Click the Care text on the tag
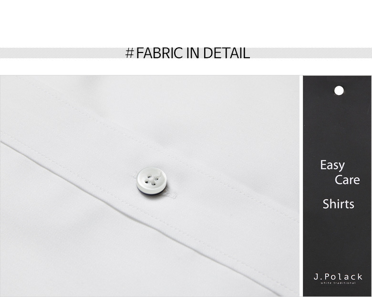 coord(347,180)
